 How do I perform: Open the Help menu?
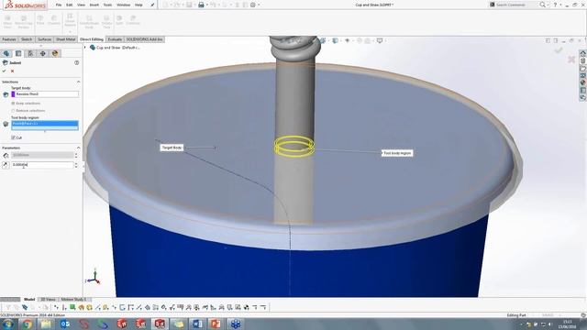[138, 5]
